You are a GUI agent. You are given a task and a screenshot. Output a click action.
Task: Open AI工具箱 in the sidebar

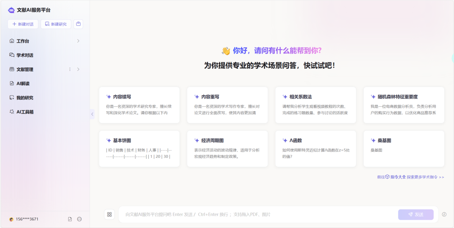tap(25, 112)
